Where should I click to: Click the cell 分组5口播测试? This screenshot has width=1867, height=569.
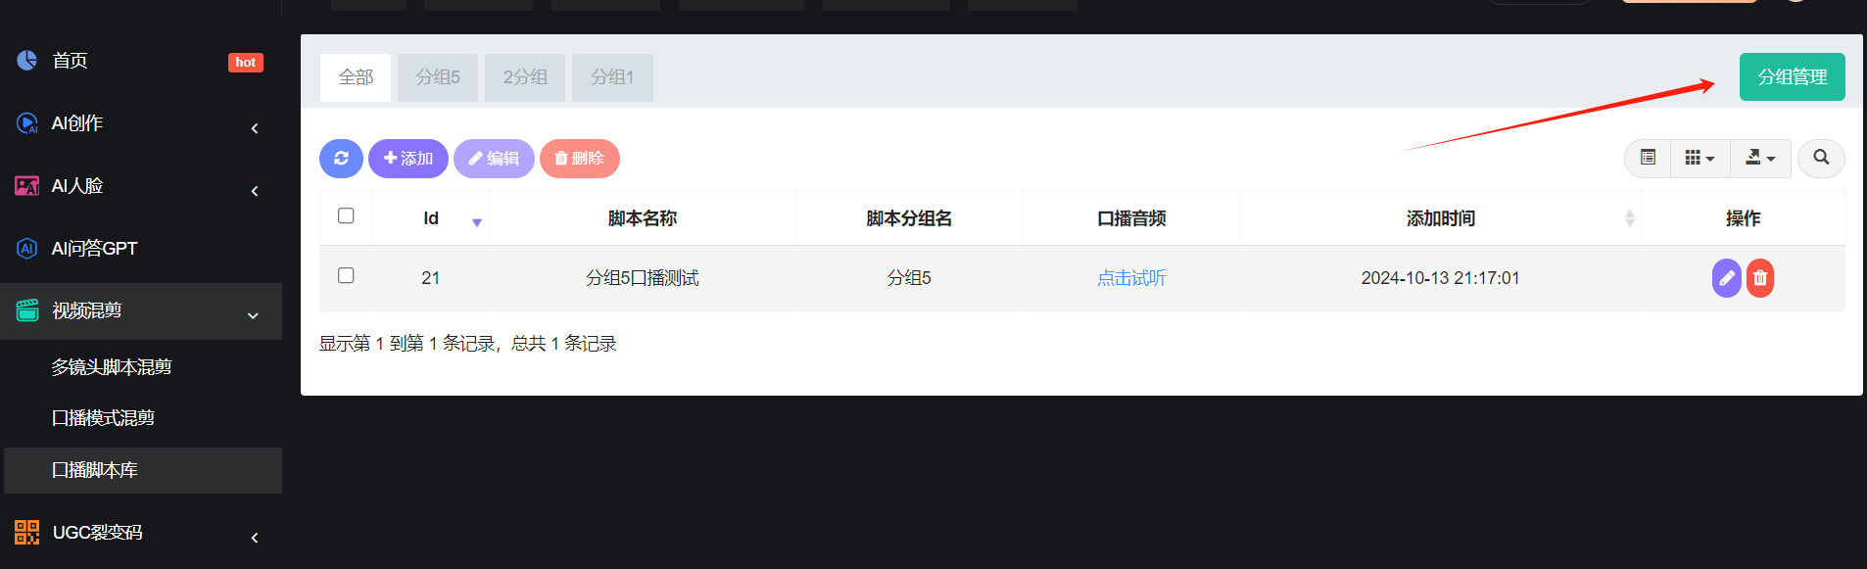pos(643,278)
